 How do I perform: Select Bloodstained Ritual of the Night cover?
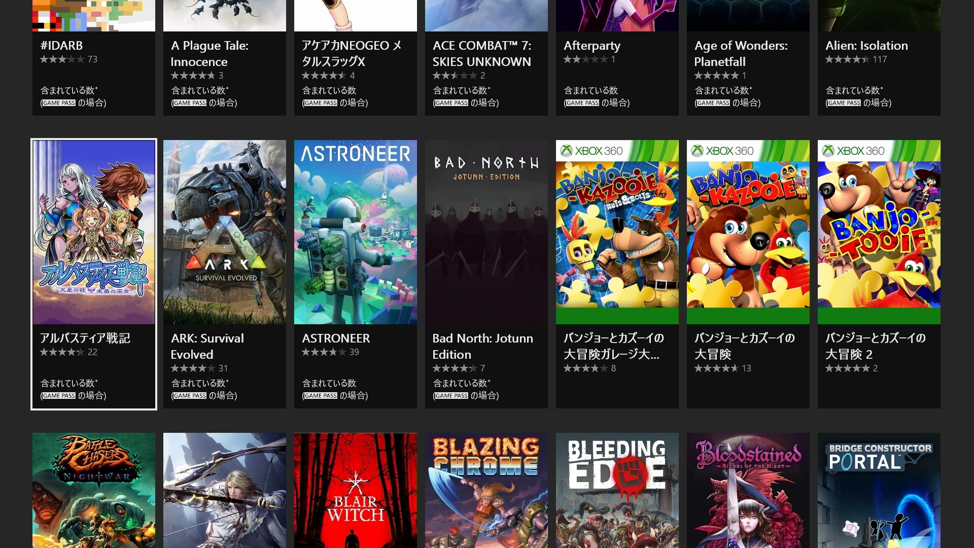(x=748, y=490)
